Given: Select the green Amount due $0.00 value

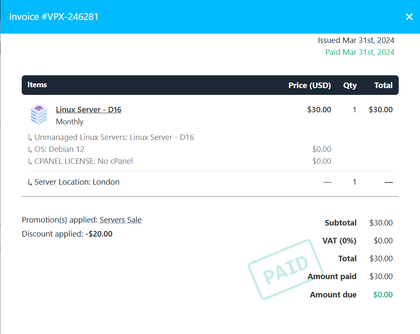Looking at the screenshot, I should (383, 295).
